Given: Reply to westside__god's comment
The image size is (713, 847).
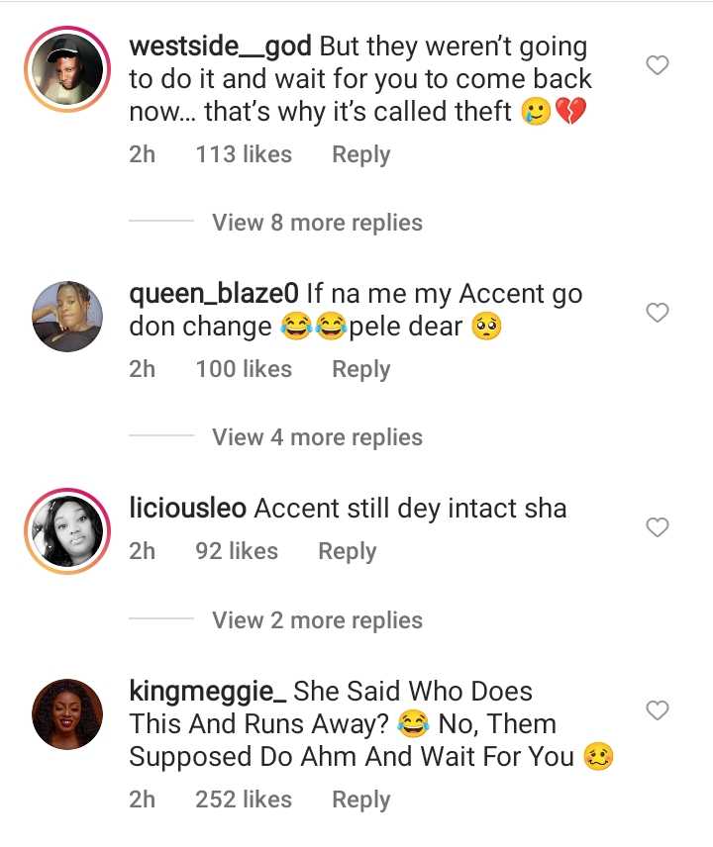Looking at the screenshot, I should [x=360, y=155].
